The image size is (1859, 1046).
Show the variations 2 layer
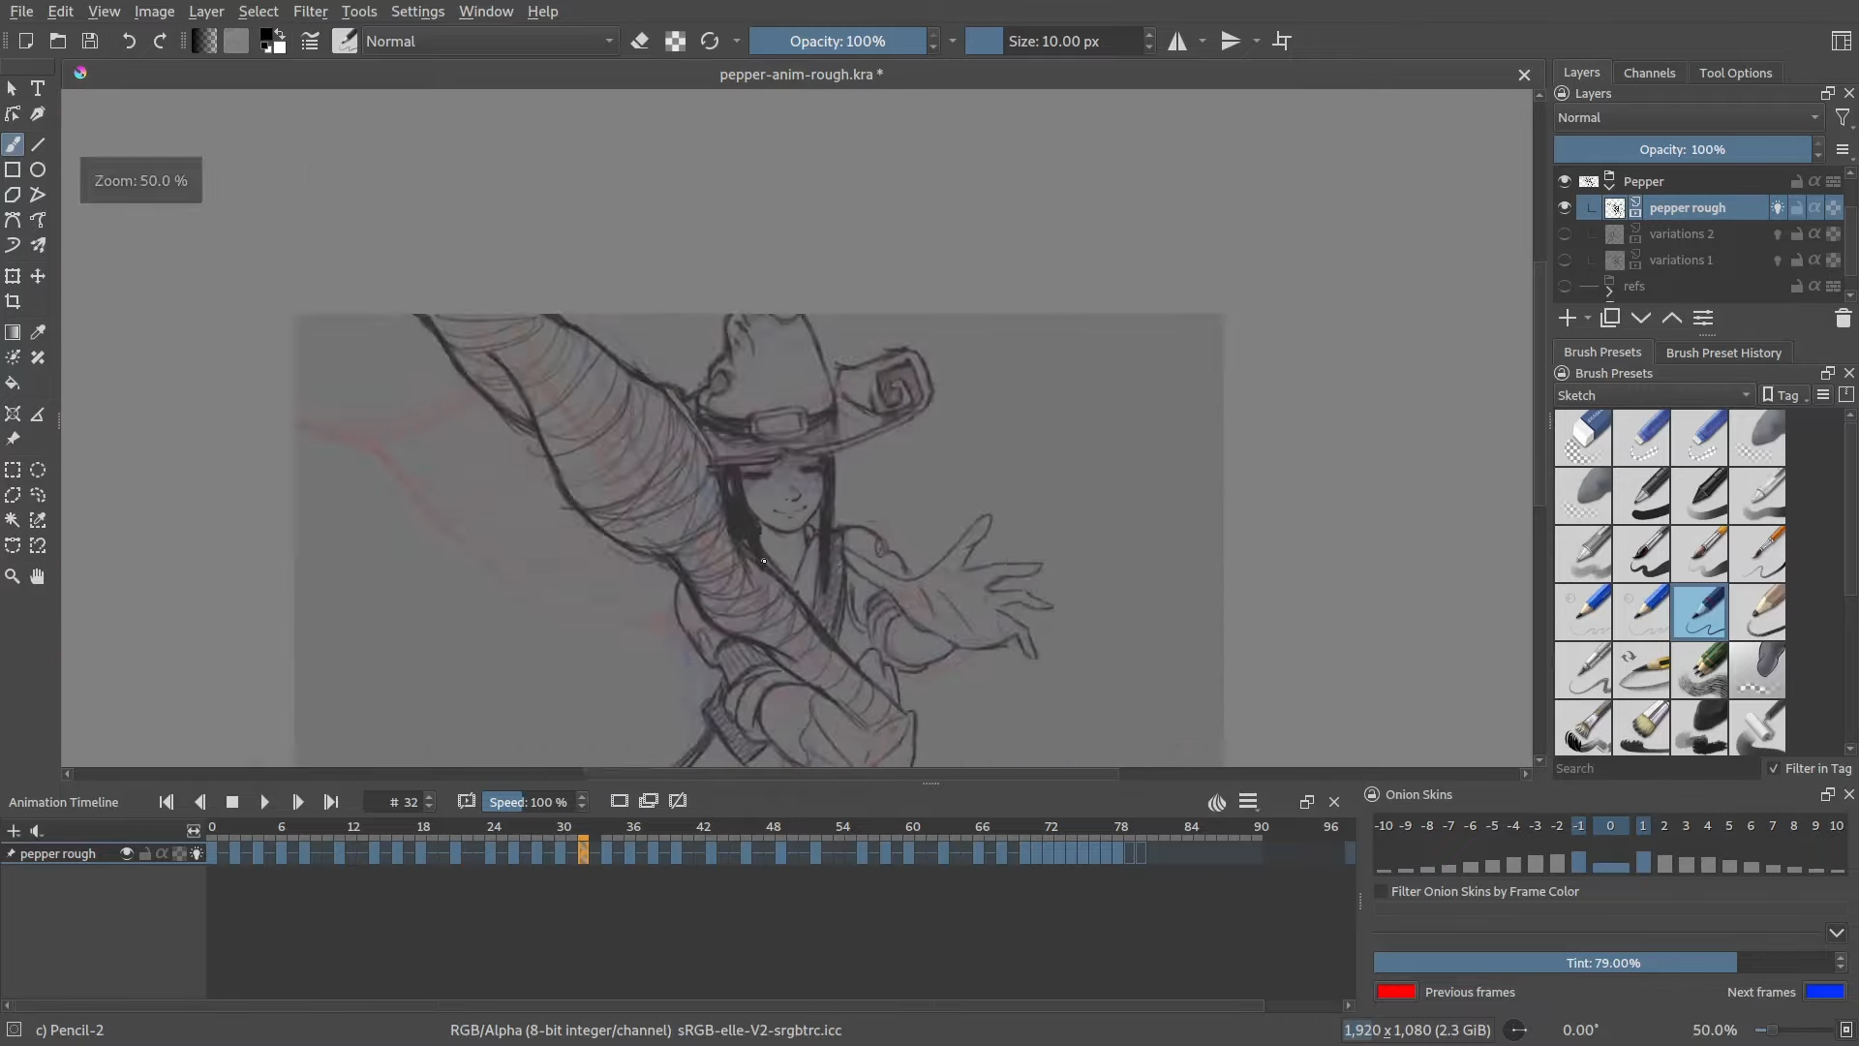coord(1564,233)
